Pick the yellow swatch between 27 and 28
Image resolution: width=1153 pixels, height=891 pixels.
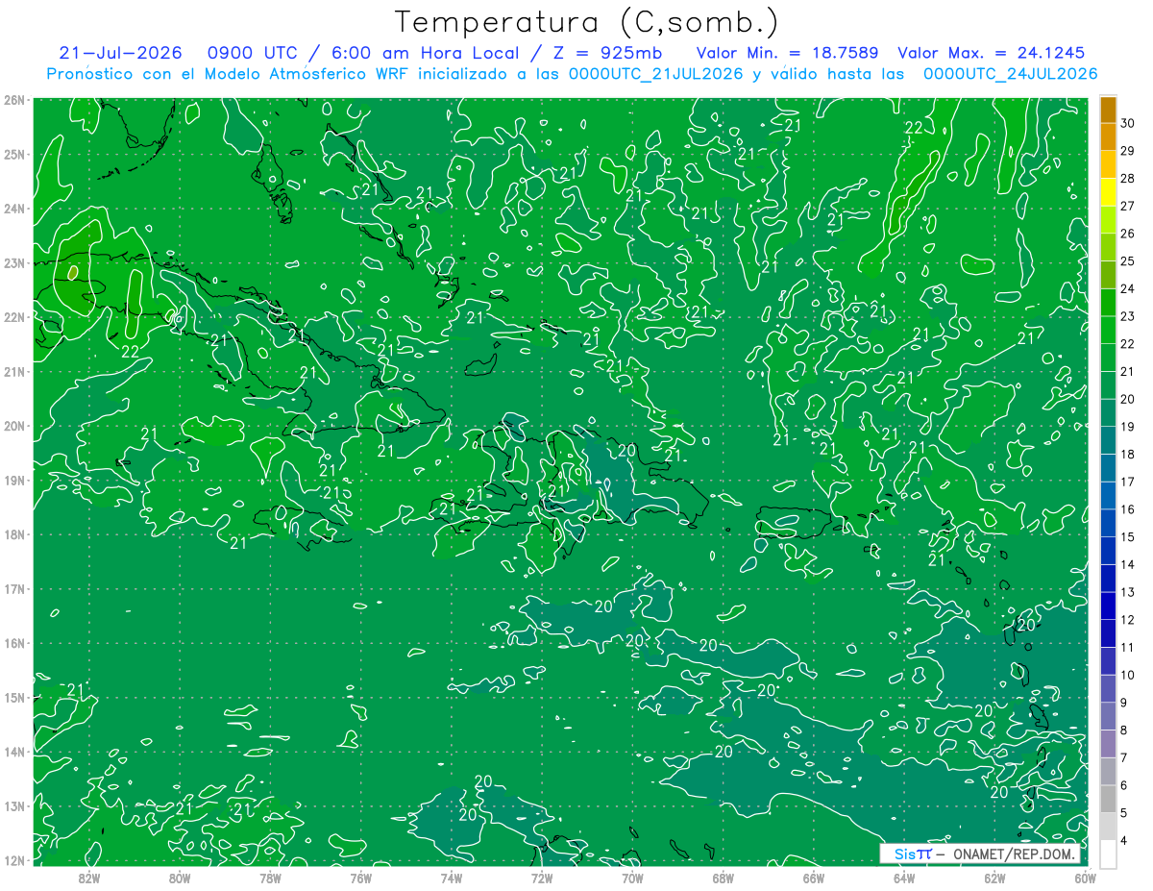coord(1108,193)
